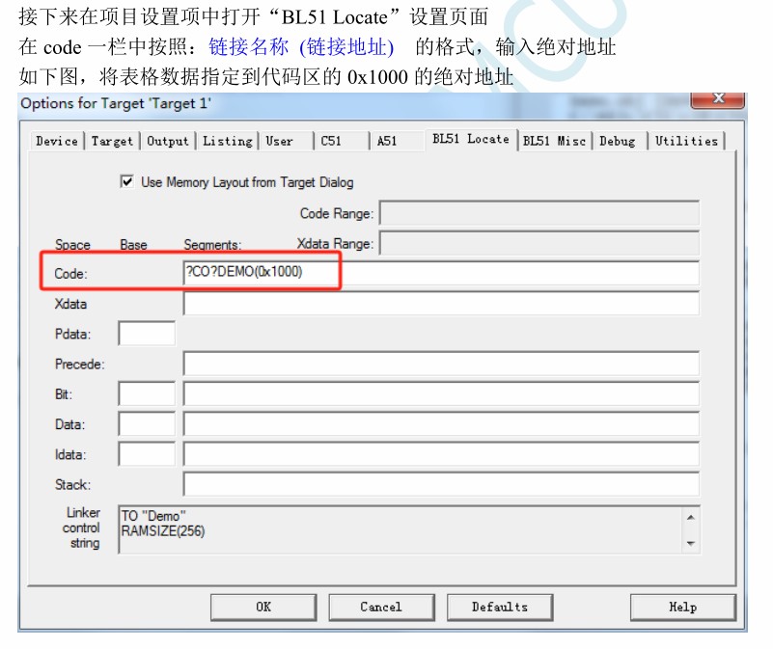
Task: Switch to the Target tab
Action: point(112,141)
